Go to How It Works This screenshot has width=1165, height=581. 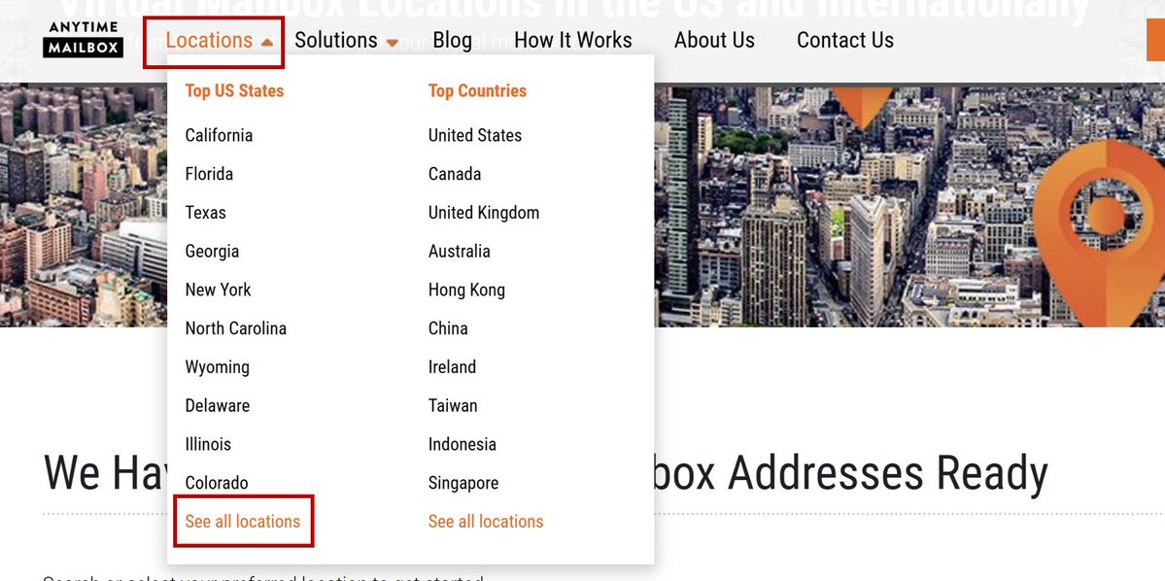[x=573, y=40]
